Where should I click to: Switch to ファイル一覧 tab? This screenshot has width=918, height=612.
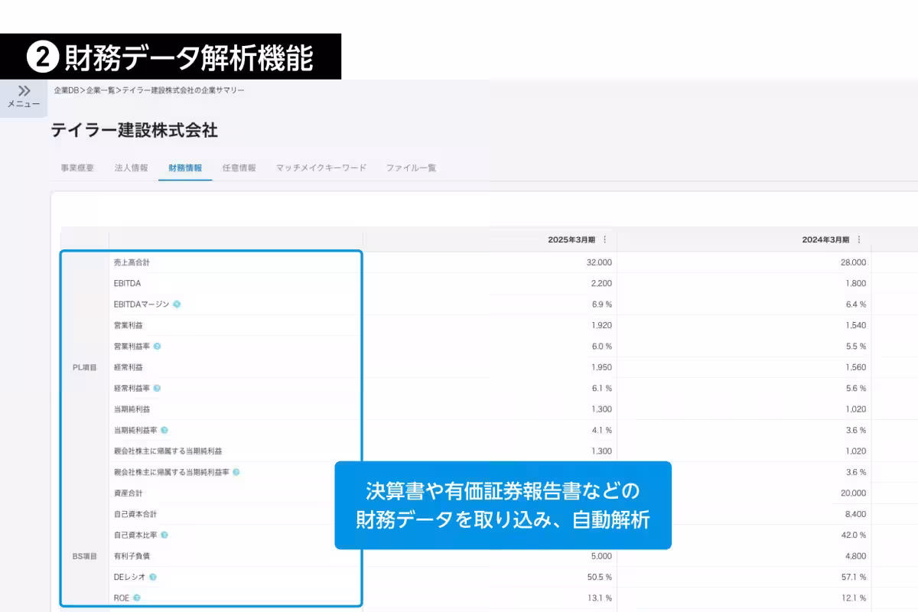click(x=411, y=168)
